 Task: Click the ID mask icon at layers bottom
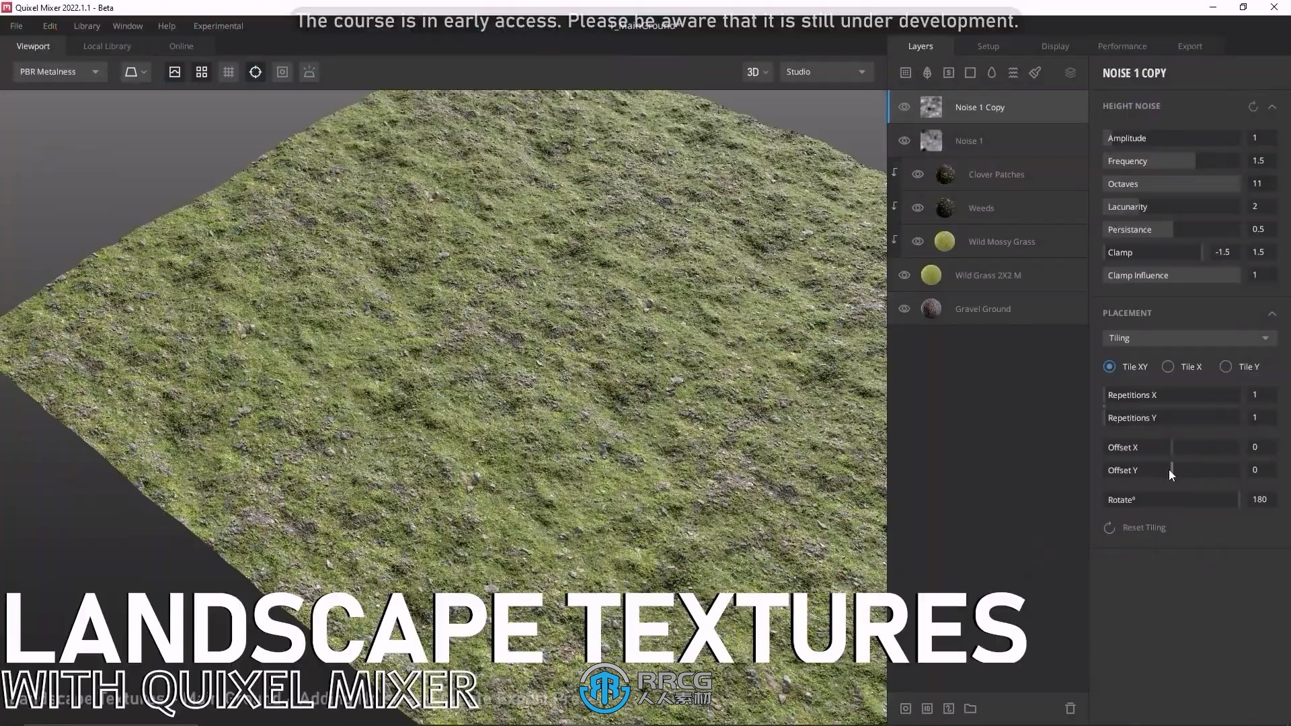click(927, 709)
